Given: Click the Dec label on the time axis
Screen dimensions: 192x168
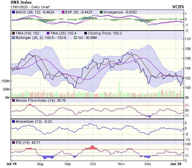Looking at the screenshot, I should pos(148,164).
